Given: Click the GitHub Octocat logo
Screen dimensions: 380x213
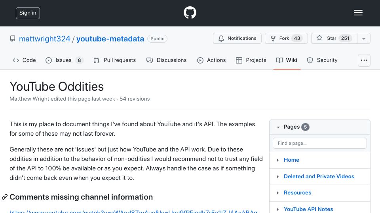Looking at the screenshot, I should pos(190,13).
